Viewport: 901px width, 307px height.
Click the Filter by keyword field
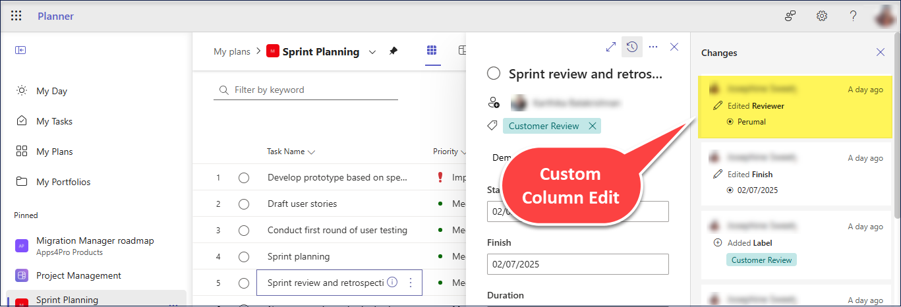(310, 90)
